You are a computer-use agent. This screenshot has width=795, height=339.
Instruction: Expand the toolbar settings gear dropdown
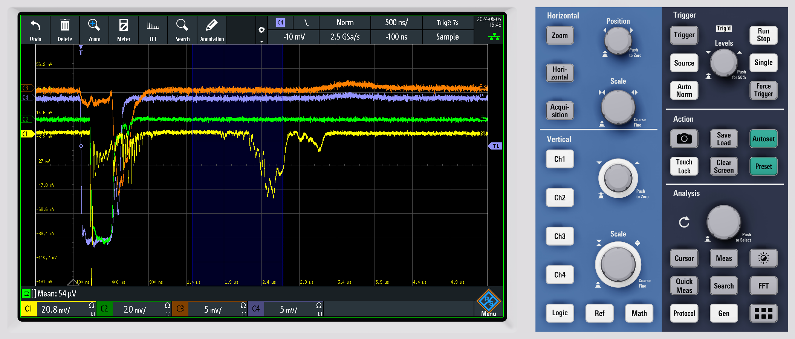[261, 31]
